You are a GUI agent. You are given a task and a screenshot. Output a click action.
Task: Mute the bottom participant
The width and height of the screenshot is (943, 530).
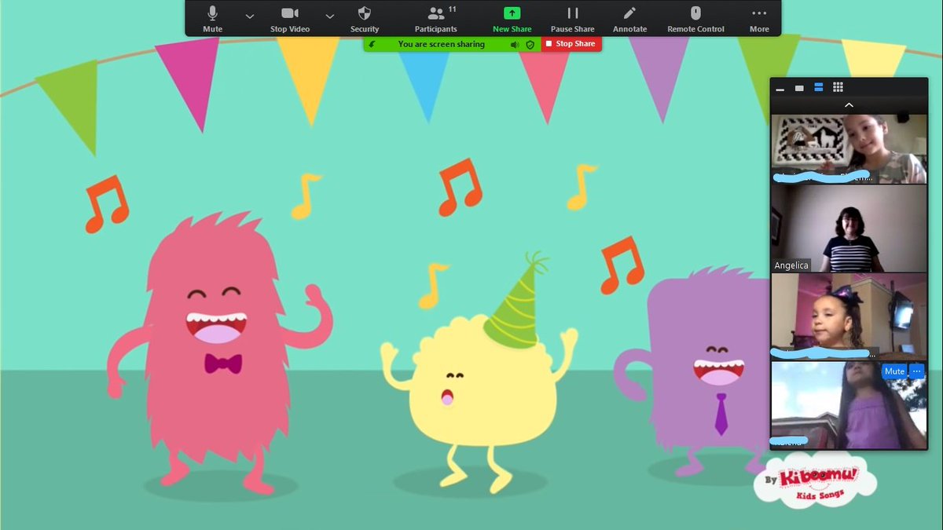pos(894,371)
